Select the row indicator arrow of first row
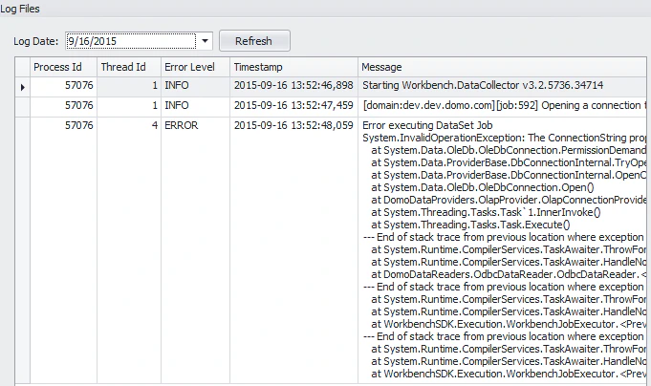Viewport: 651px width, 386px height. pyautogui.click(x=22, y=87)
